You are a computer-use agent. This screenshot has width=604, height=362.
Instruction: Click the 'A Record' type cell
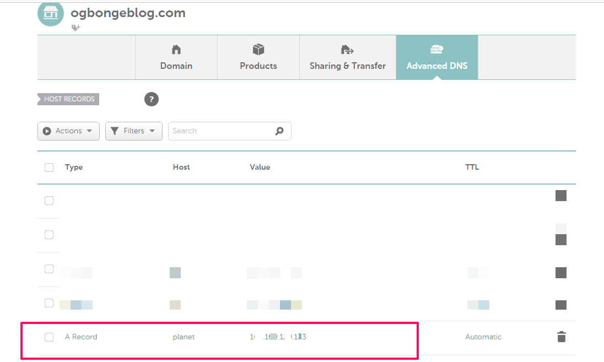[x=81, y=337]
